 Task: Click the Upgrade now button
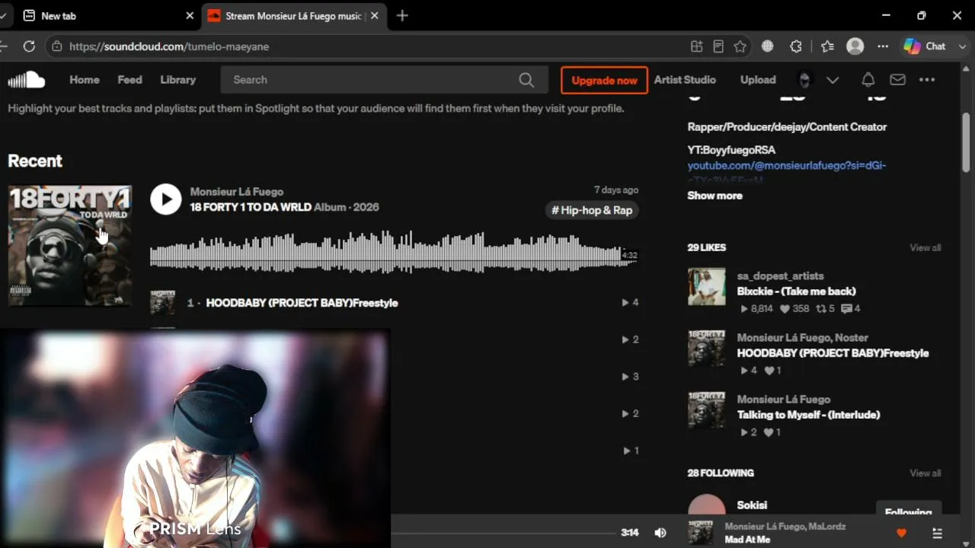click(x=604, y=80)
